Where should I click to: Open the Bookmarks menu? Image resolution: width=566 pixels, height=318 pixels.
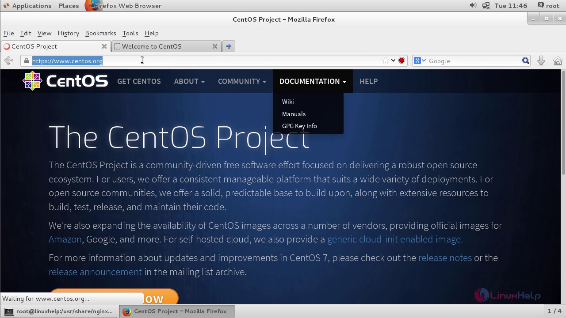click(100, 33)
